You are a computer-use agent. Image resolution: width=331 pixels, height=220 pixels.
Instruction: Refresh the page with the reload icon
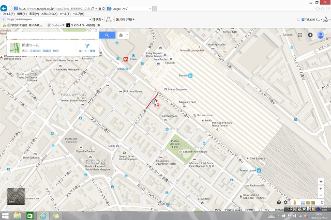click(103, 9)
